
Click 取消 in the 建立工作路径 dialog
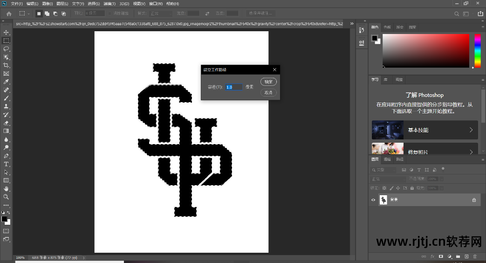(268, 92)
